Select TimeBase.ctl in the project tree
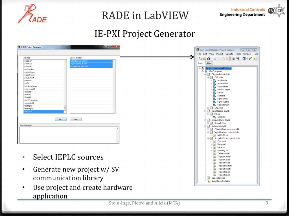Viewport: 289px width, 216px height. click(224, 154)
